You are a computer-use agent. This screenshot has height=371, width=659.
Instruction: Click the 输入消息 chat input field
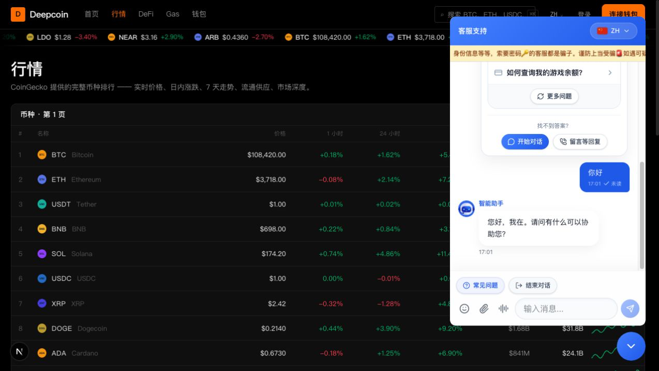pos(566,308)
